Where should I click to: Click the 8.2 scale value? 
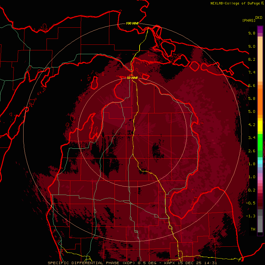pos(252,59)
